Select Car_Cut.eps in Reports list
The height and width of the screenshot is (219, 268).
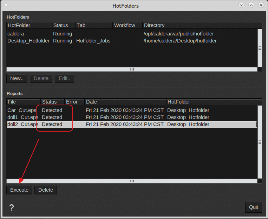22,110
